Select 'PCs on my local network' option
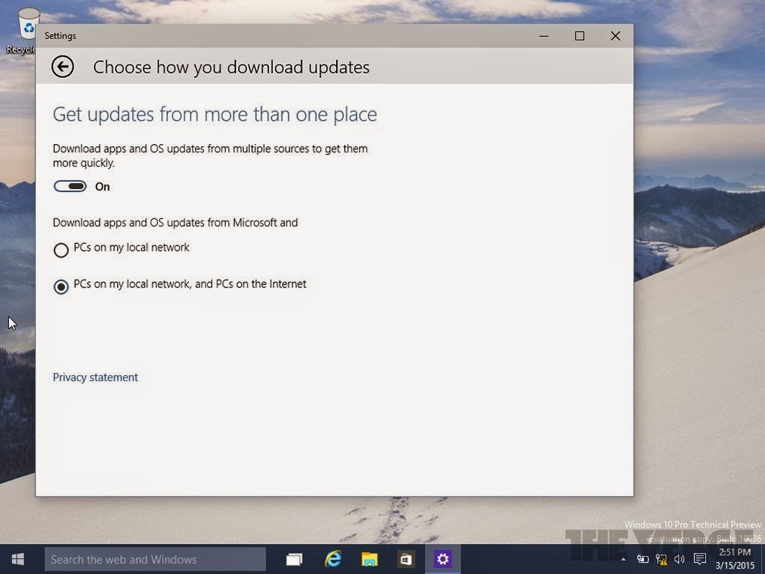Screen dimensions: 765x574 [x=61, y=251]
